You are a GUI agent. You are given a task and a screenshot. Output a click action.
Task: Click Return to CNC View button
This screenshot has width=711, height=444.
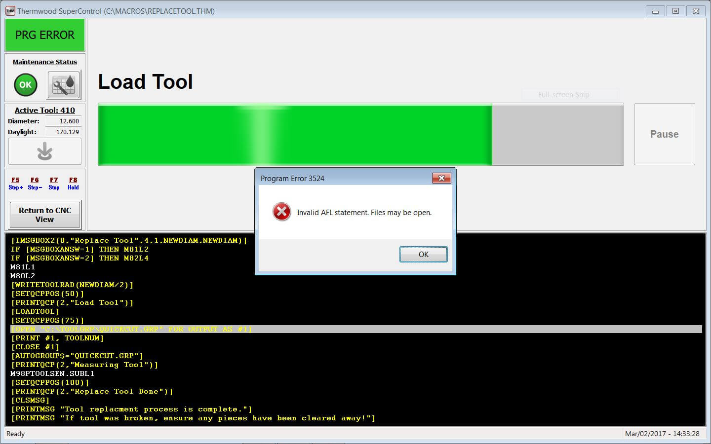click(45, 215)
